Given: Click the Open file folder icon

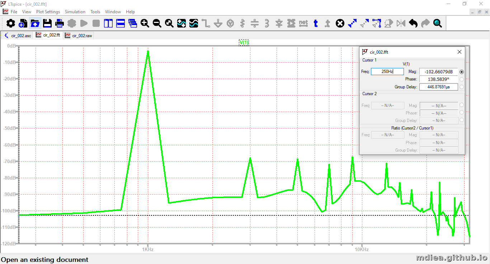Looking at the screenshot, I should pos(35,24).
